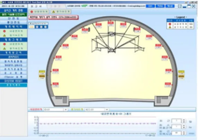Click the cyan button at sidebar bottom
The image size is (199, 140).
(x=14, y=85)
